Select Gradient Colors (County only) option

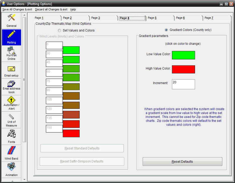click(x=166, y=30)
